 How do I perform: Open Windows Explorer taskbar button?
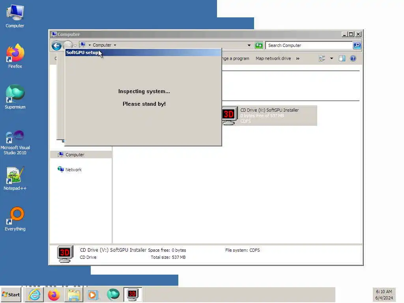coord(74,294)
